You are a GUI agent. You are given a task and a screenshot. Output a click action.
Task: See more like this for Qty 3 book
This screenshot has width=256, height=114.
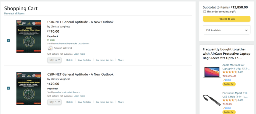104,60
